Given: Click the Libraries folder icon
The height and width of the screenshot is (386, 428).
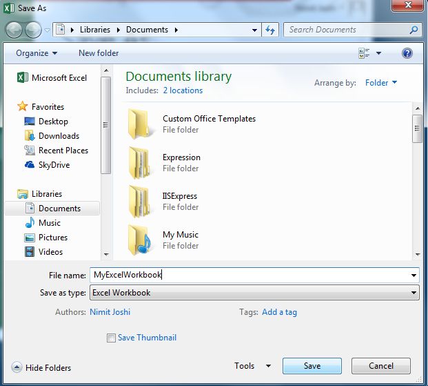Looking at the screenshot, I should tap(22, 193).
